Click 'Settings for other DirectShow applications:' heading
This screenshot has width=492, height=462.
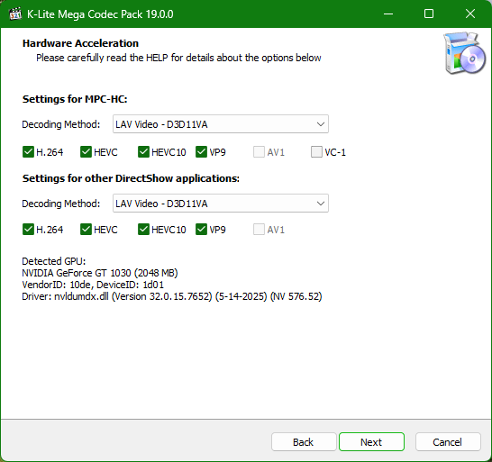(131, 178)
